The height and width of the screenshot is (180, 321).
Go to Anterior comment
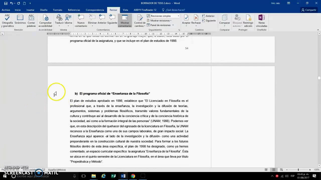[x=102, y=19]
